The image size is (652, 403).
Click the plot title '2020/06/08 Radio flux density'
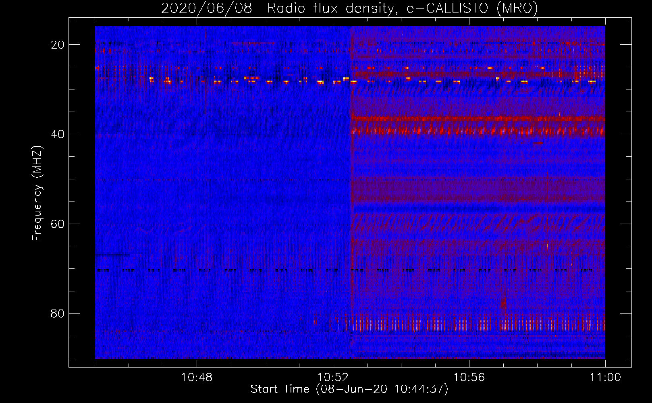pyautogui.click(x=349, y=8)
